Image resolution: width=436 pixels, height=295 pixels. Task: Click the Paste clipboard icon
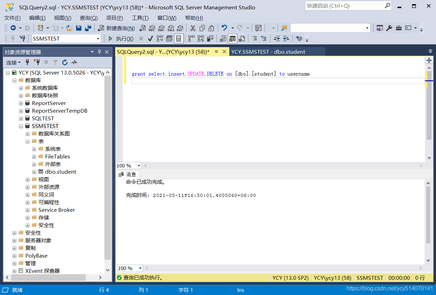coord(211,28)
